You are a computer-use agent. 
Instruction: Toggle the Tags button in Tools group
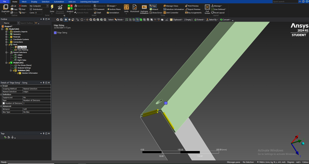tap(153, 6)
